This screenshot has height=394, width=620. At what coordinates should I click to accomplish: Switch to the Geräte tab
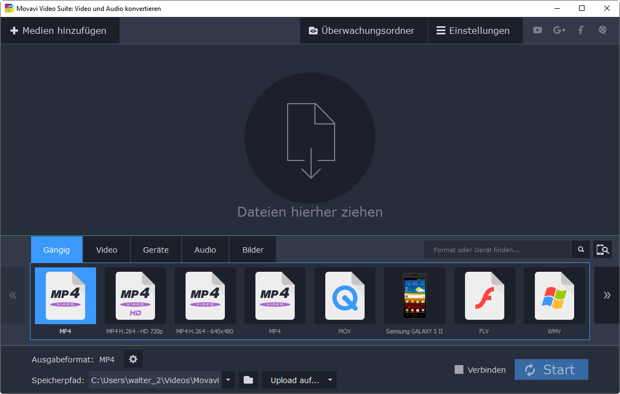[x=156, y=250]
